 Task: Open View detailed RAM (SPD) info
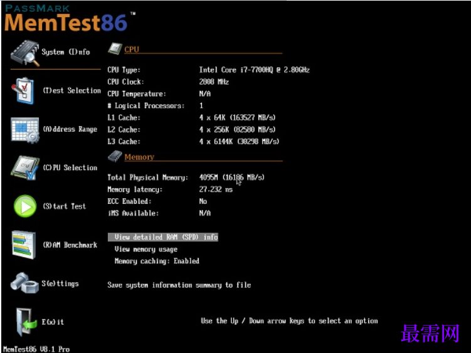point(163,238)
